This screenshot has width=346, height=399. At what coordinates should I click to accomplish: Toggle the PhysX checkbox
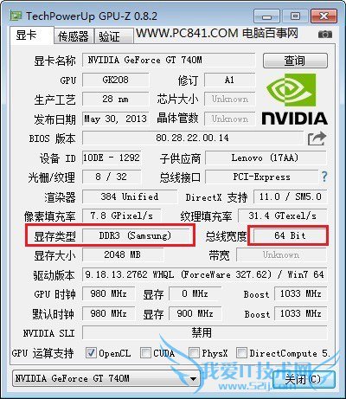pyautogui.click(x=194, y=352)
